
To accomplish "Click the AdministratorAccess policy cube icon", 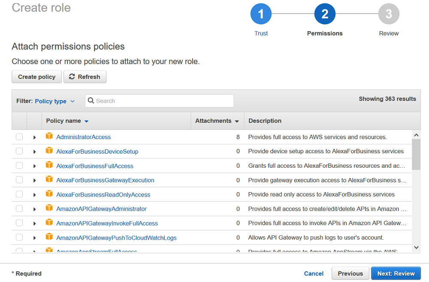I will point(49,137).
